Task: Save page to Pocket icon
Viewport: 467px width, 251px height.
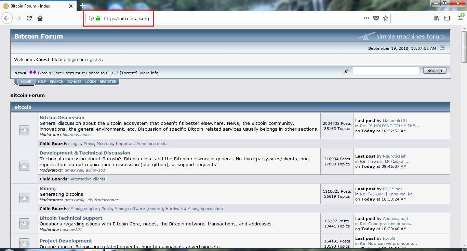Action: tap(376, 18)
